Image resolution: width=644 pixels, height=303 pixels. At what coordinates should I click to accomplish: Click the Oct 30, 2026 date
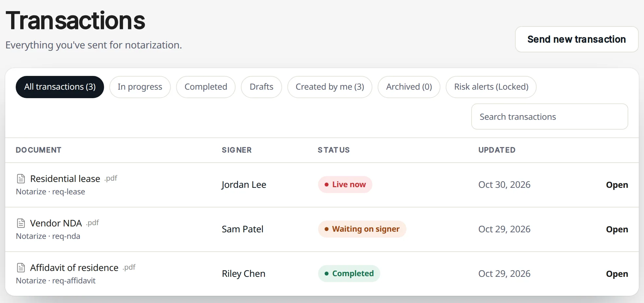[x=504, y=185]
